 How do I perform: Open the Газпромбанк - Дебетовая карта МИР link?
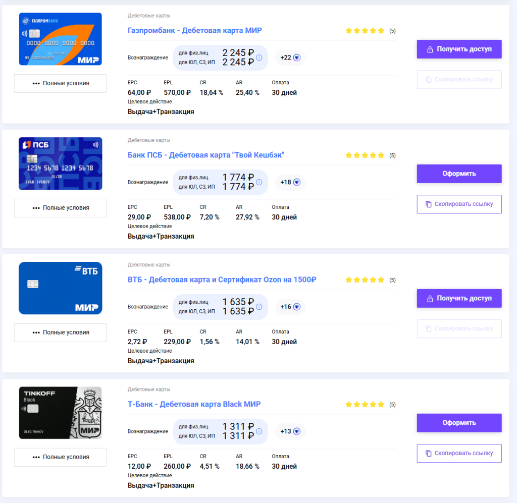(x=194, y=31)
